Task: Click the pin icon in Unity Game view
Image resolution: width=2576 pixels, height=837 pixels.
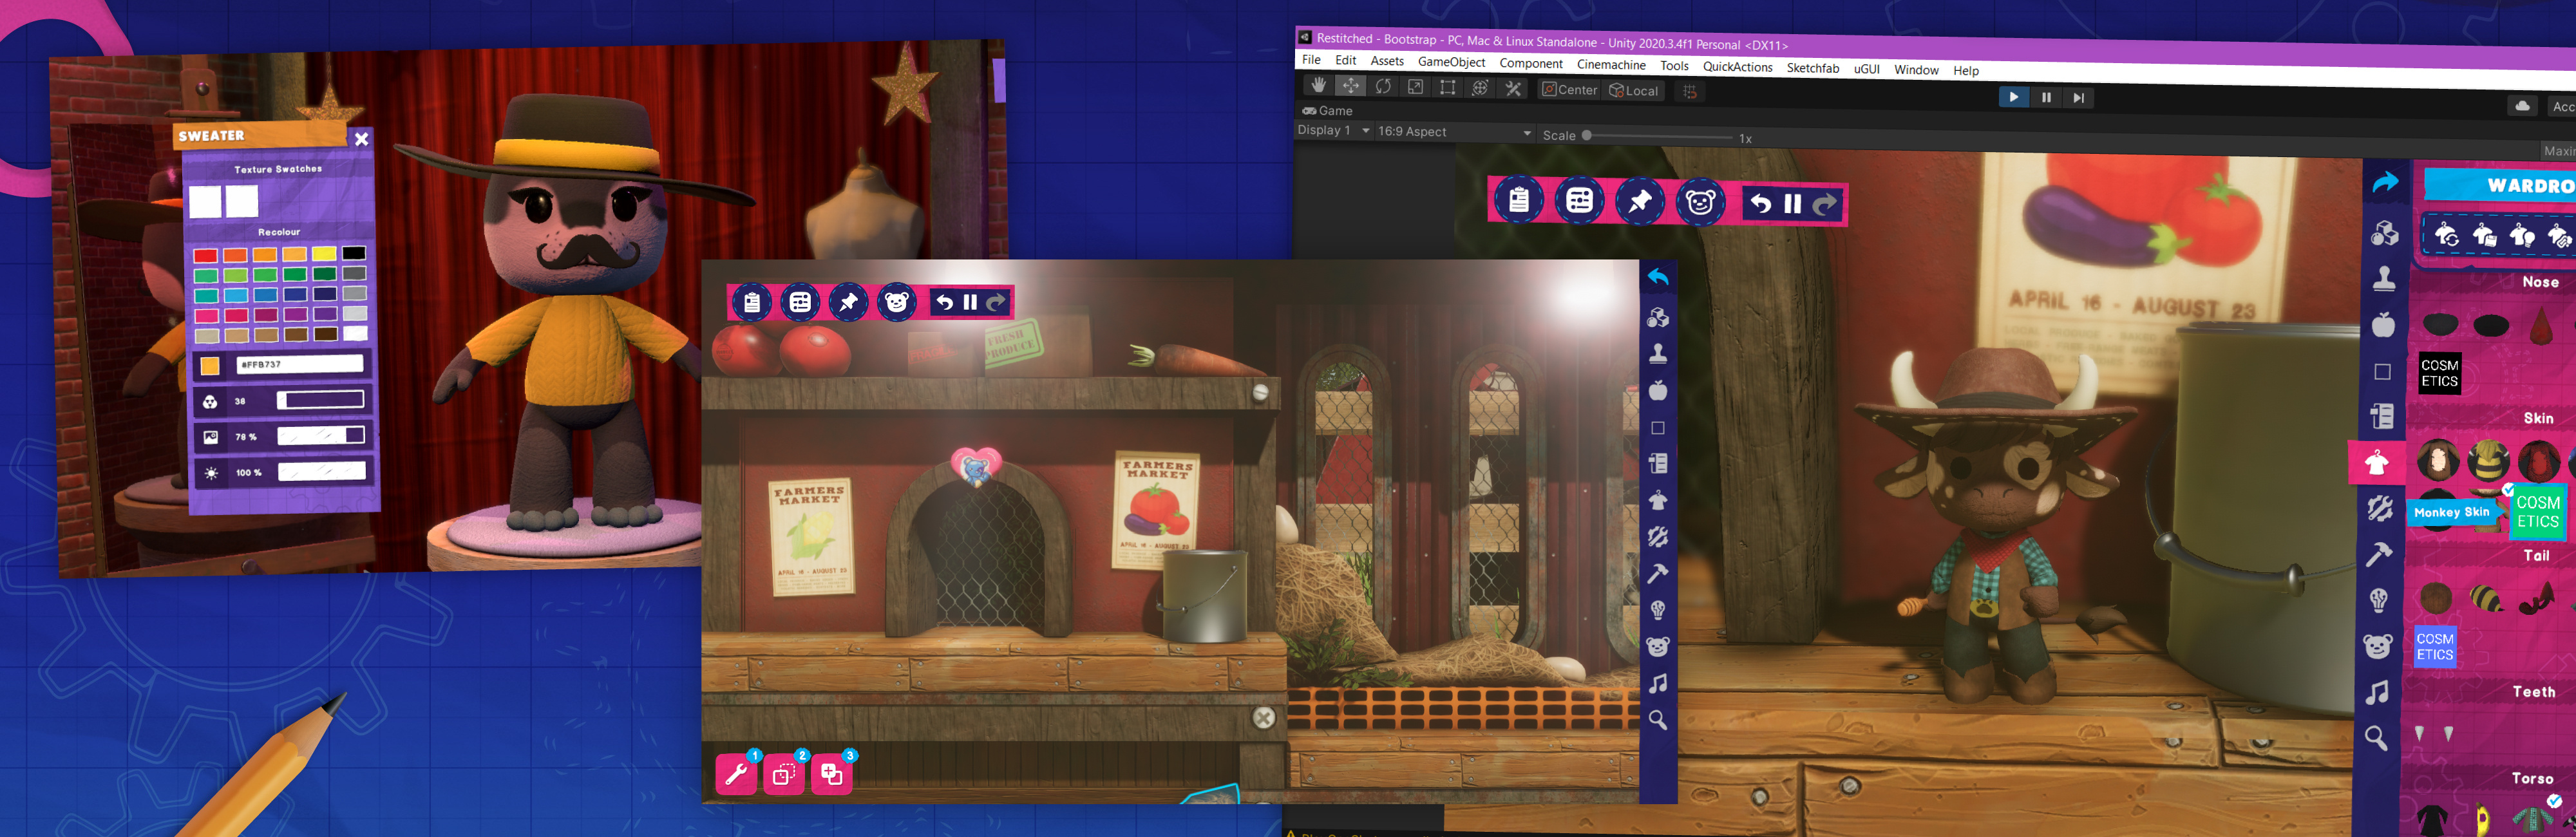Action: (x=1640, y=203)
